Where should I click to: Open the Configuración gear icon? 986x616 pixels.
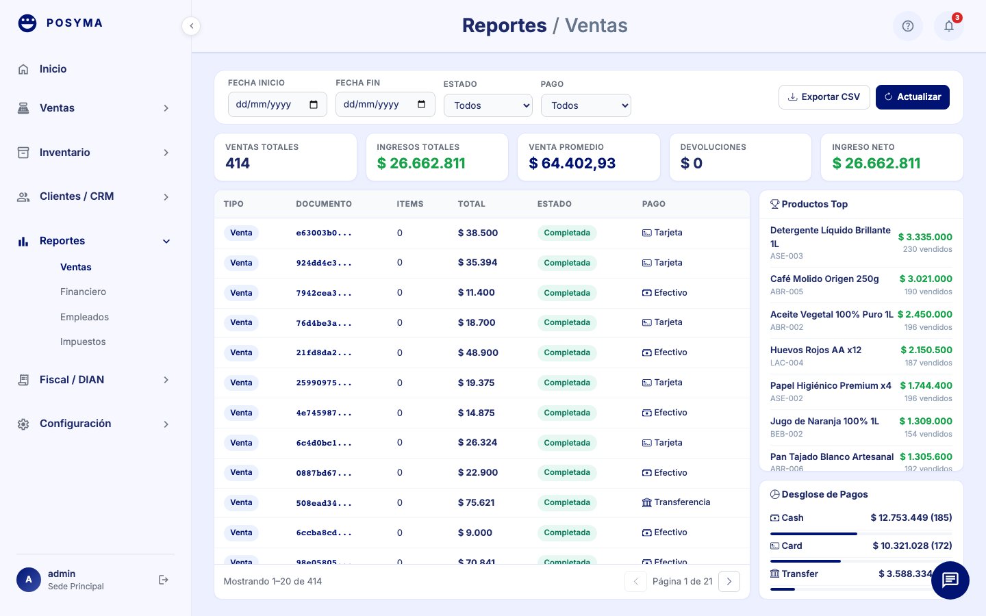coord(23,424)
